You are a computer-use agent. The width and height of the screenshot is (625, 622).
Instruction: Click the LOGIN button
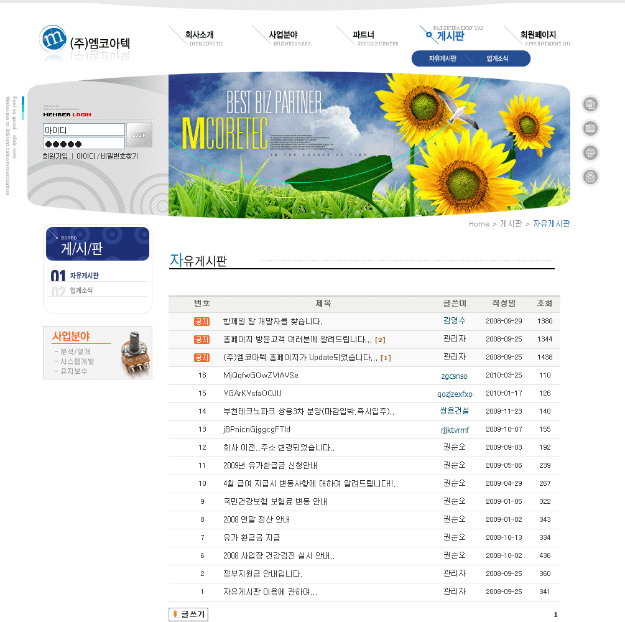(139, 135)
